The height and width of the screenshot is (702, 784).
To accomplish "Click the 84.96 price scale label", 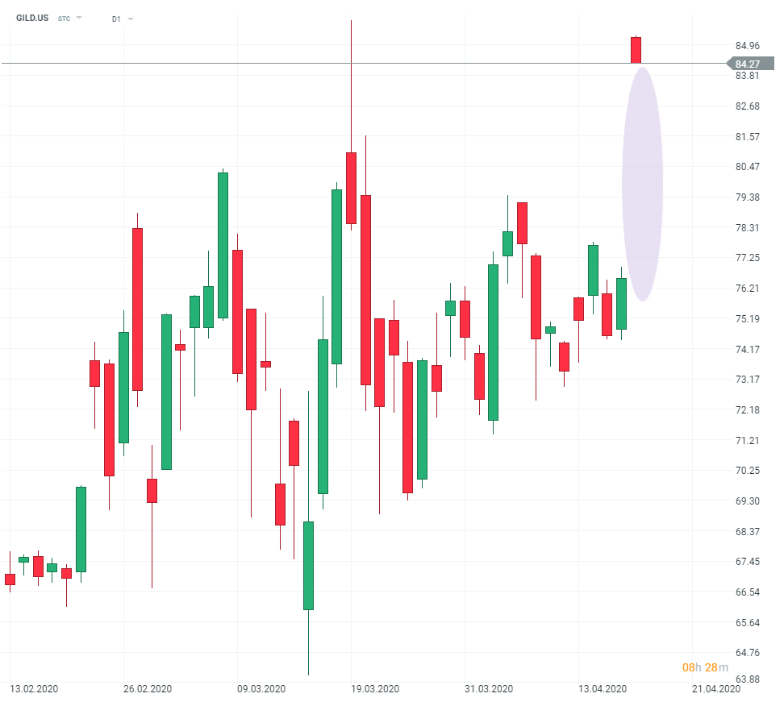I will (x=748, y=45).
